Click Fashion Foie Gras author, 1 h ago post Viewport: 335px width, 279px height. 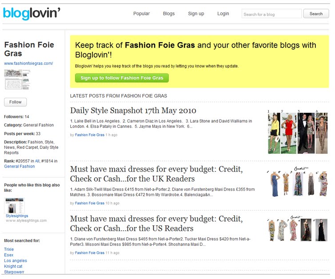(89, 135)
